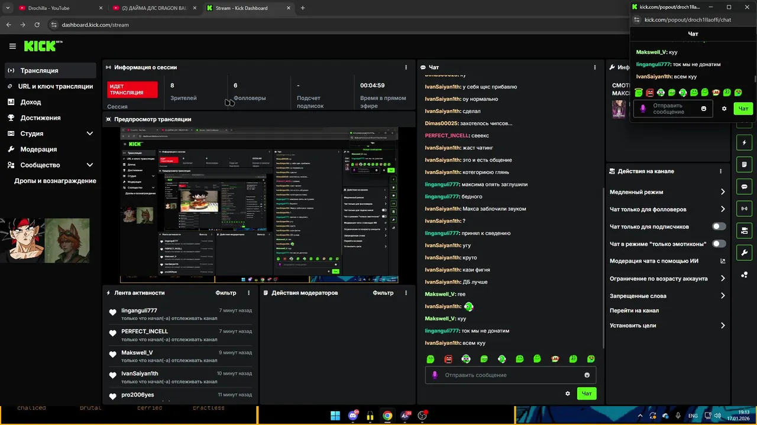This screenshot has height=425, width=757.
Task: Click Перейти на канал link
Action: click(x=634, y=310)
